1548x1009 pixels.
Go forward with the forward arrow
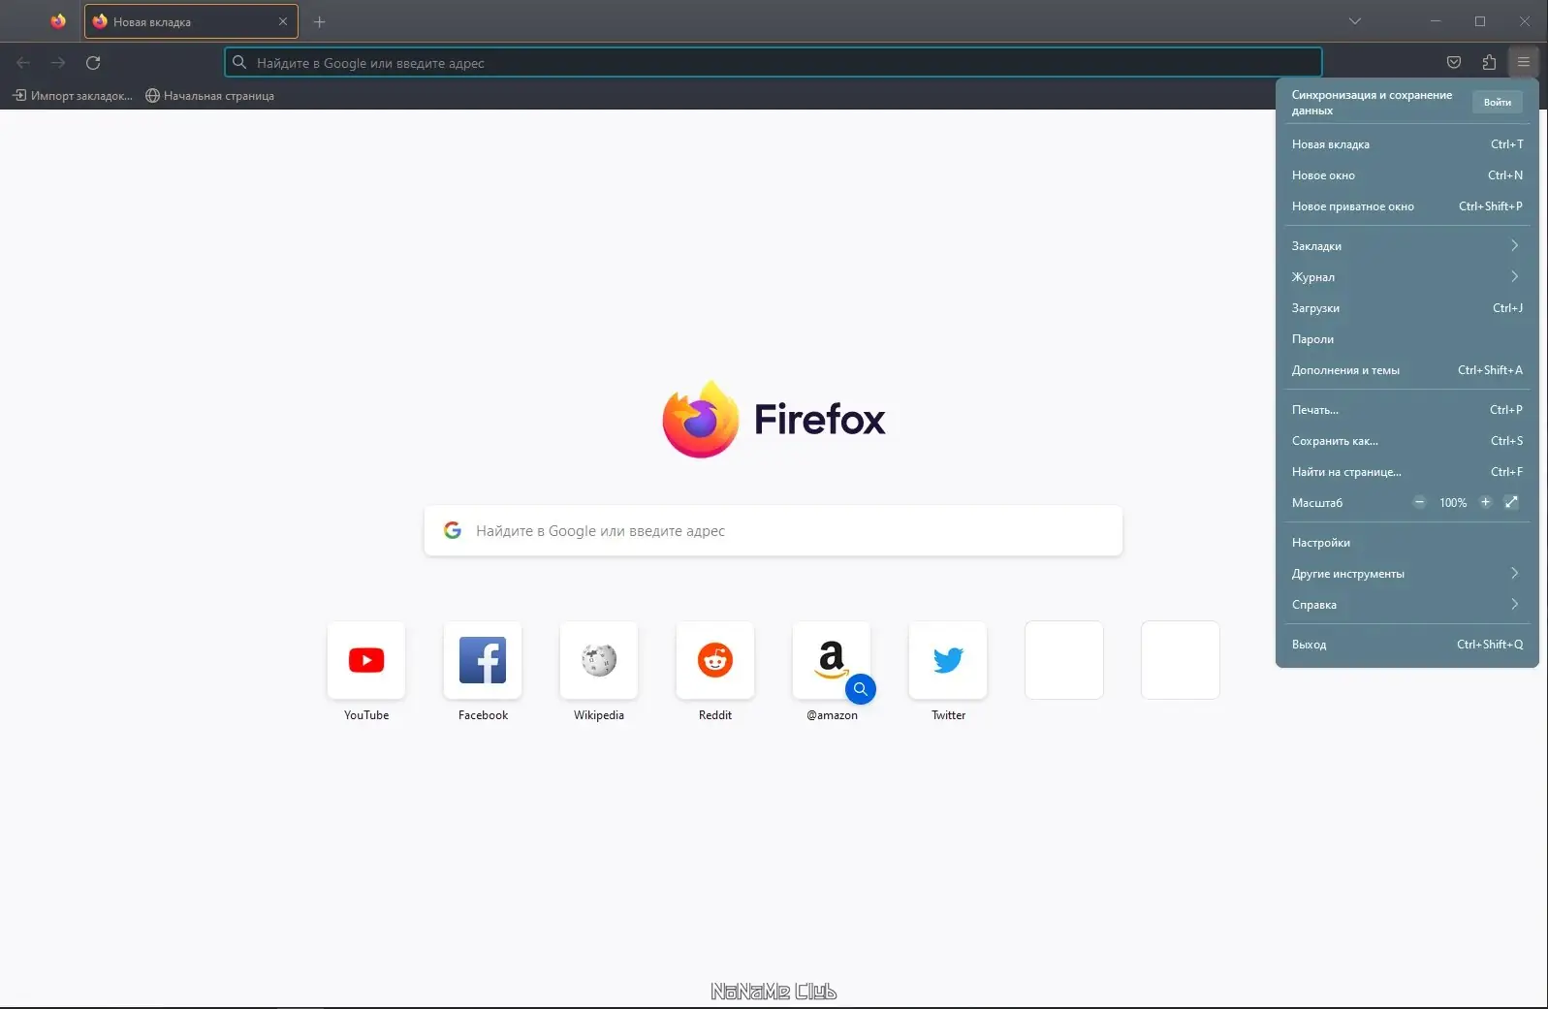[x=58, y=63]
